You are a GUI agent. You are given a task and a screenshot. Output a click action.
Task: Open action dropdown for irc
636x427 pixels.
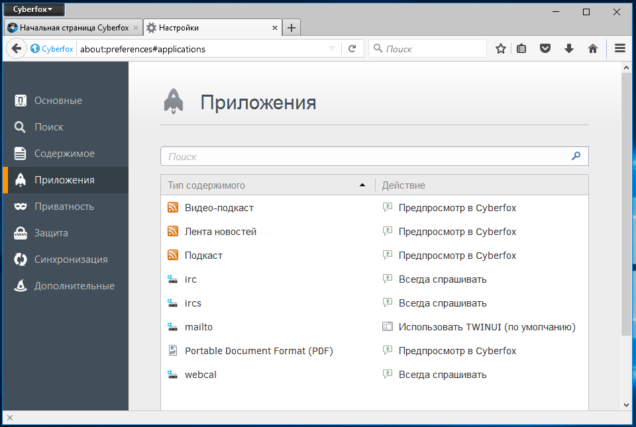click(483, 279)
